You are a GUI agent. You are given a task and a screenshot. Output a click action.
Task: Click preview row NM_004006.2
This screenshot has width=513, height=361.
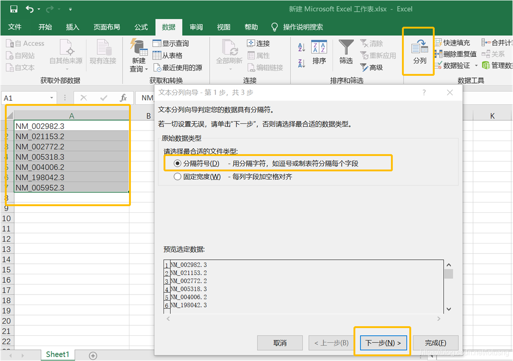coord(189,297)
